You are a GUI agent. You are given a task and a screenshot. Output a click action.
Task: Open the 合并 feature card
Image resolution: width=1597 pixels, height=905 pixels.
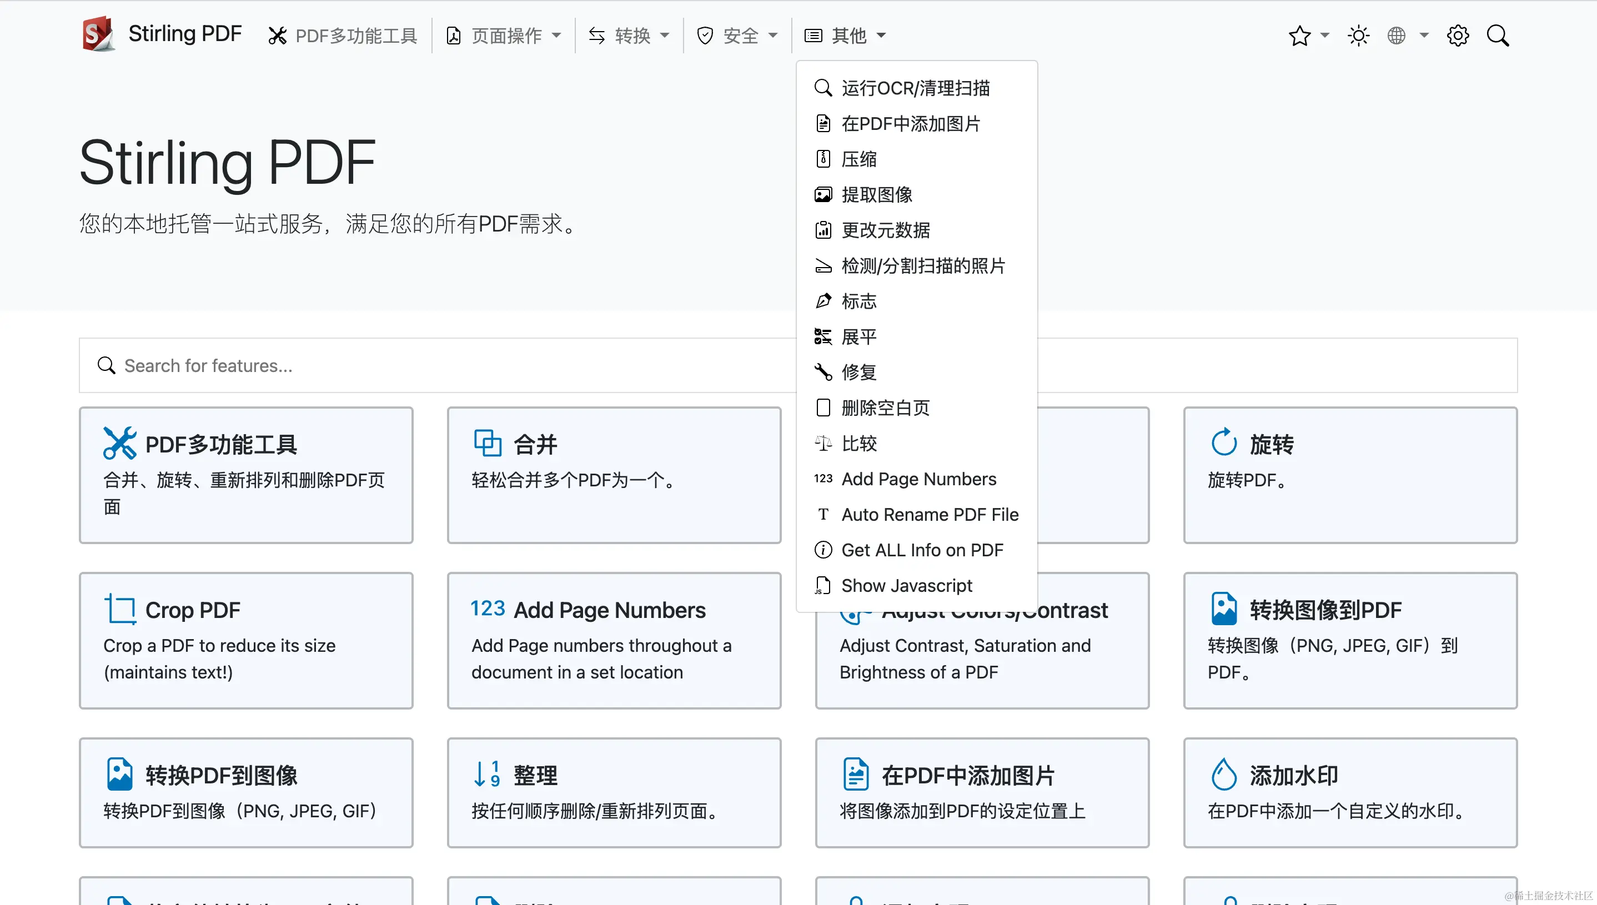click(x=614, y=475)
